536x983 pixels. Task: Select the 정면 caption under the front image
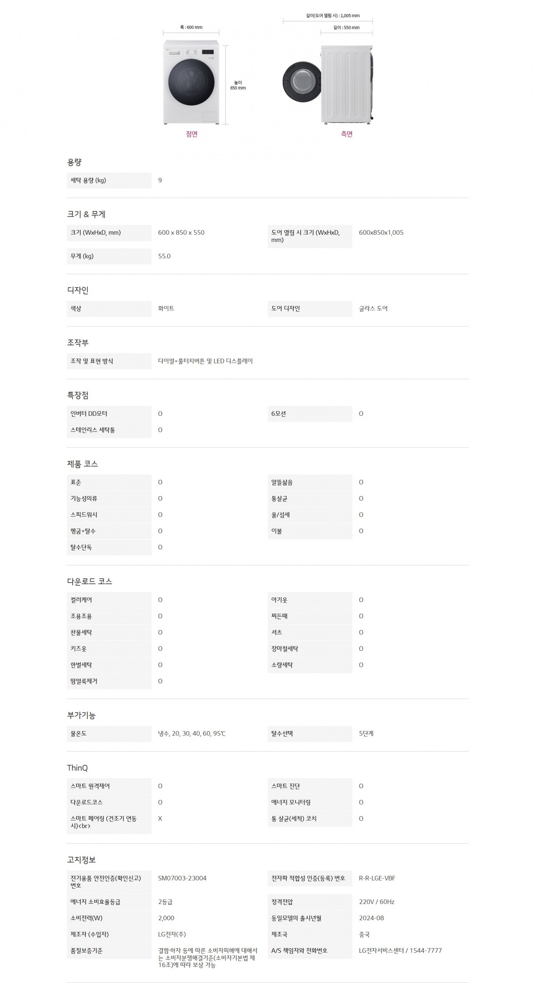191,134
